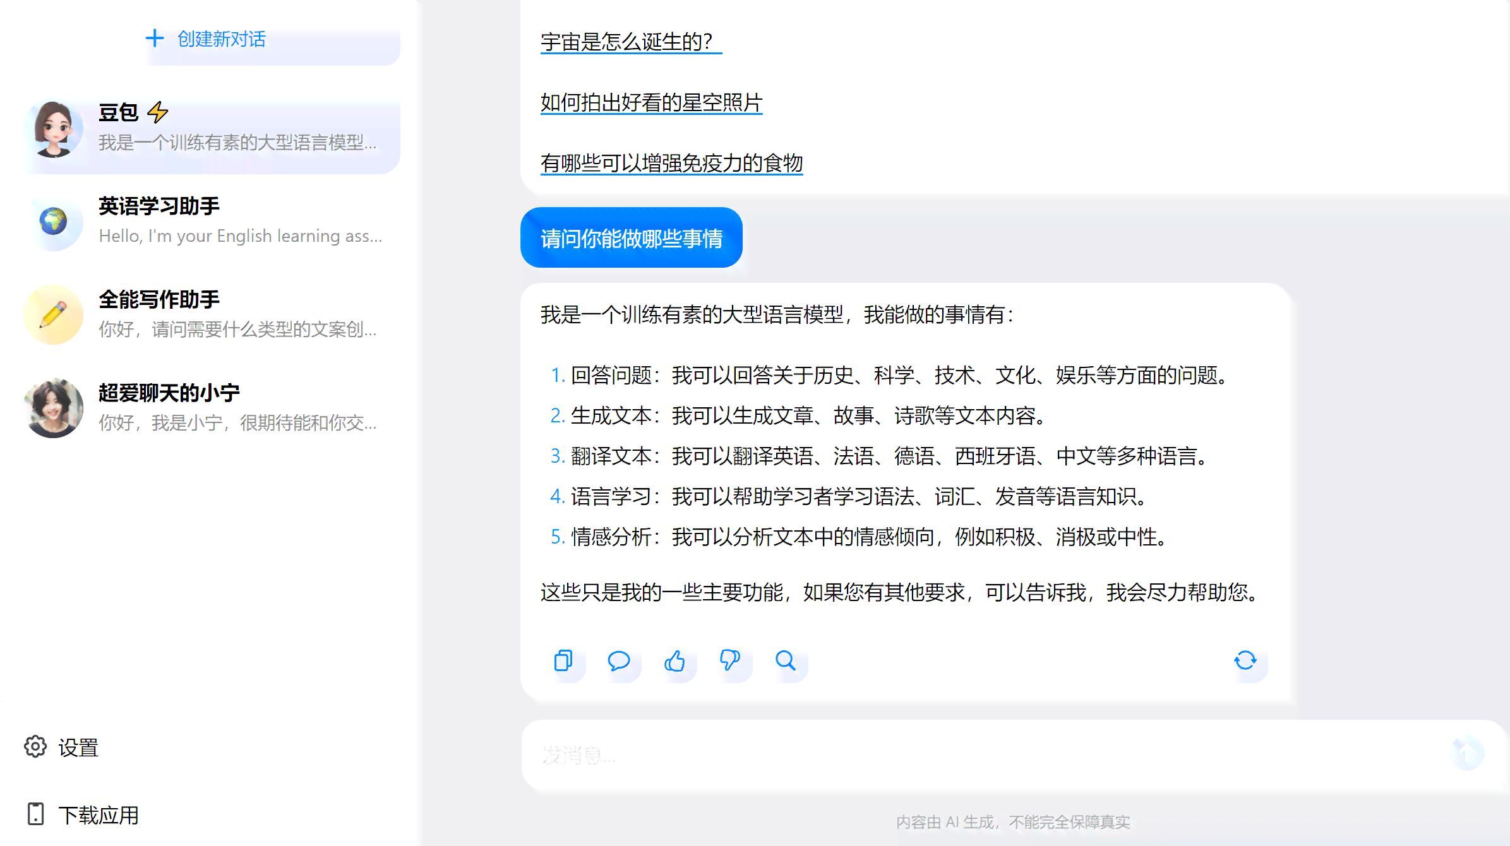Regenerate the answer with refresh icon
This screenshot has width=1510, height=846.
(x=1245, y=661)
